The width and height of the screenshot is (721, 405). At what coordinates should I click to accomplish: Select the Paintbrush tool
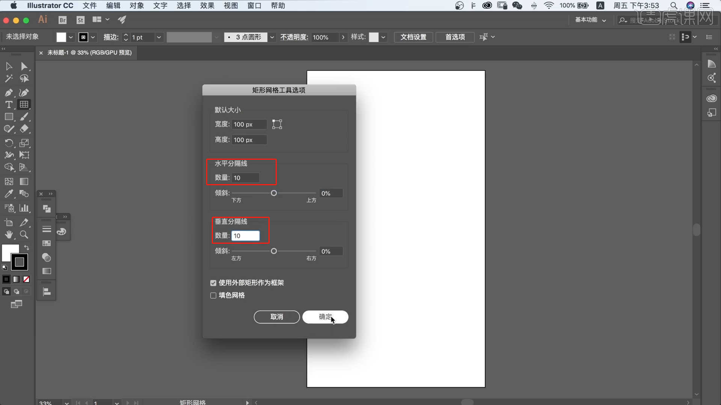click(24, 117)
